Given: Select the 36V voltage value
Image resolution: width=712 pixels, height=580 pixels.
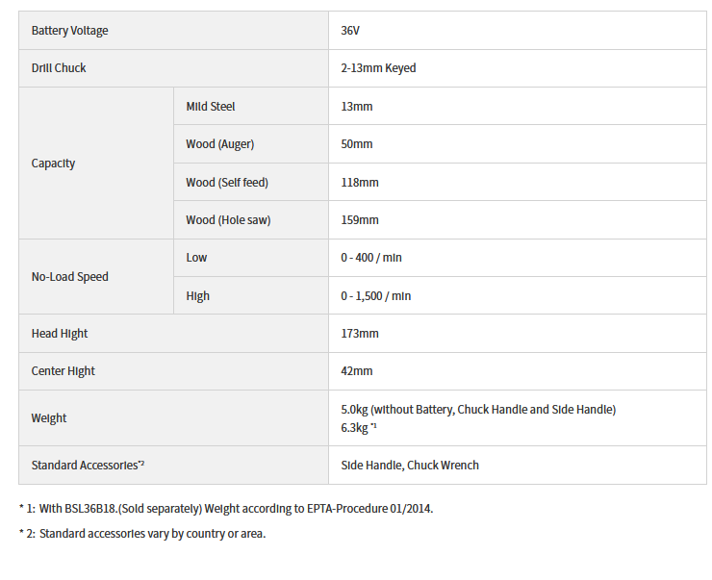Looking at the screenshot, I should tap(350, 31).
